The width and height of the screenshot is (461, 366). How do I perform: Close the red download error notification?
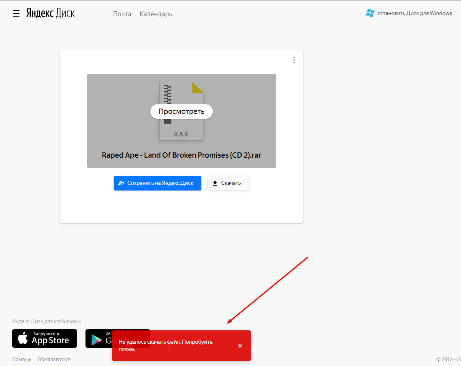coord(240,346)
